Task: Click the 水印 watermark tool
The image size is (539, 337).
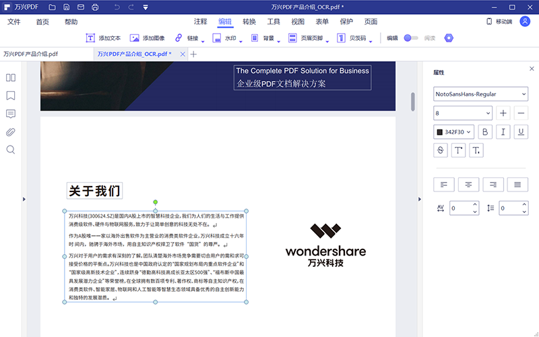Action: click(224, 38)
